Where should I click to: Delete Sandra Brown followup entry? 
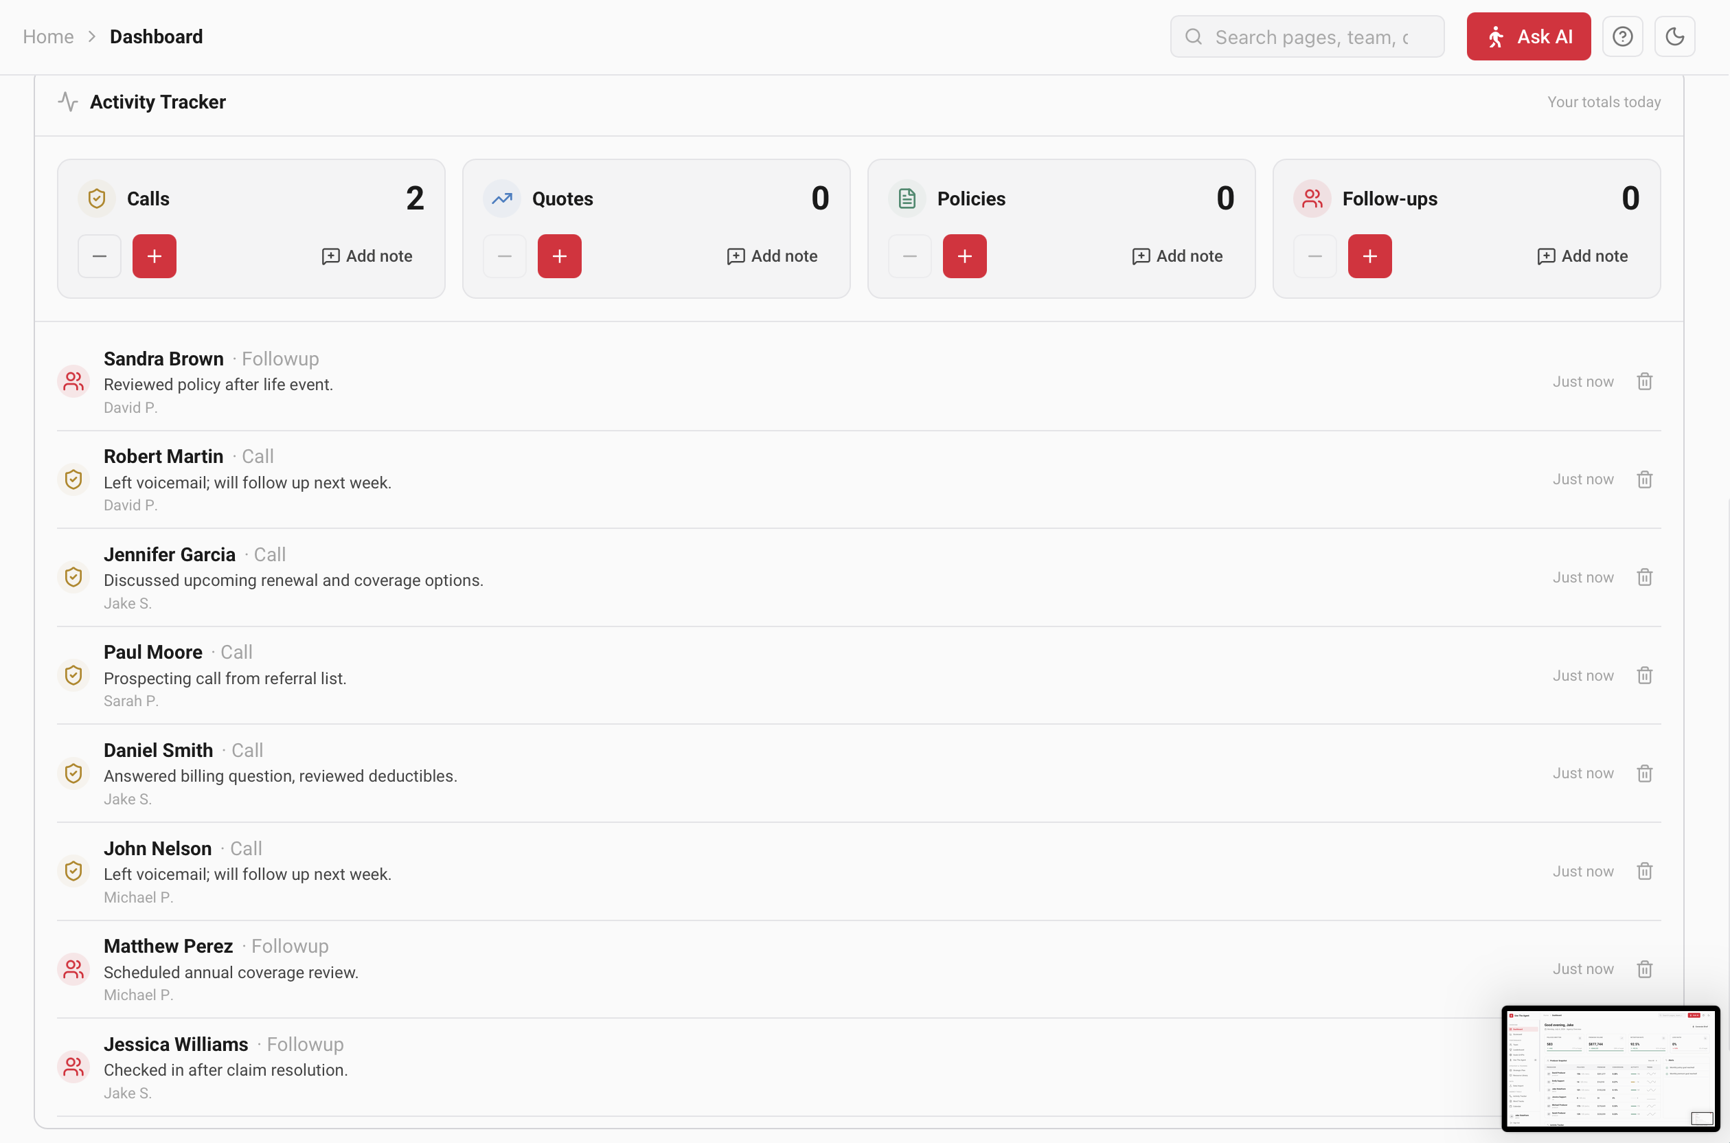coord(1645,381)
